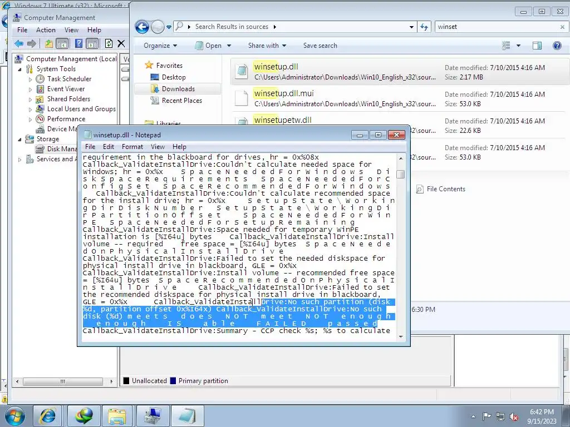Viewport: 570px width, 427px height.
Task: Click File Contents search link
Action: pos(441,189)
